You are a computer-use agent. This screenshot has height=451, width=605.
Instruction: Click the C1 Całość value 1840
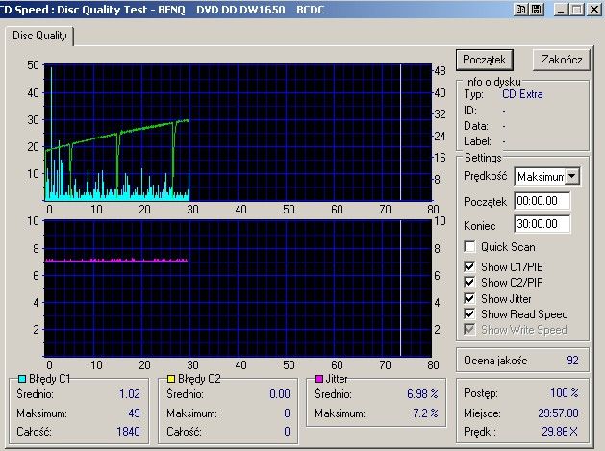point(128,431)
